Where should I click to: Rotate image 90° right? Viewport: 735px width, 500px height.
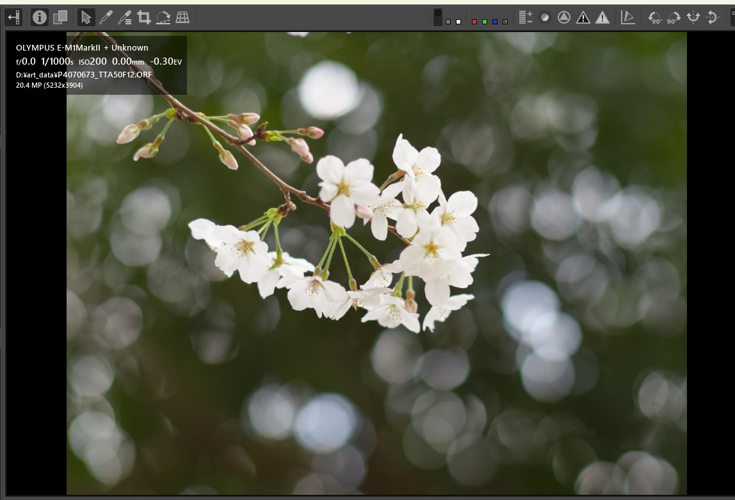pos(674,18)
